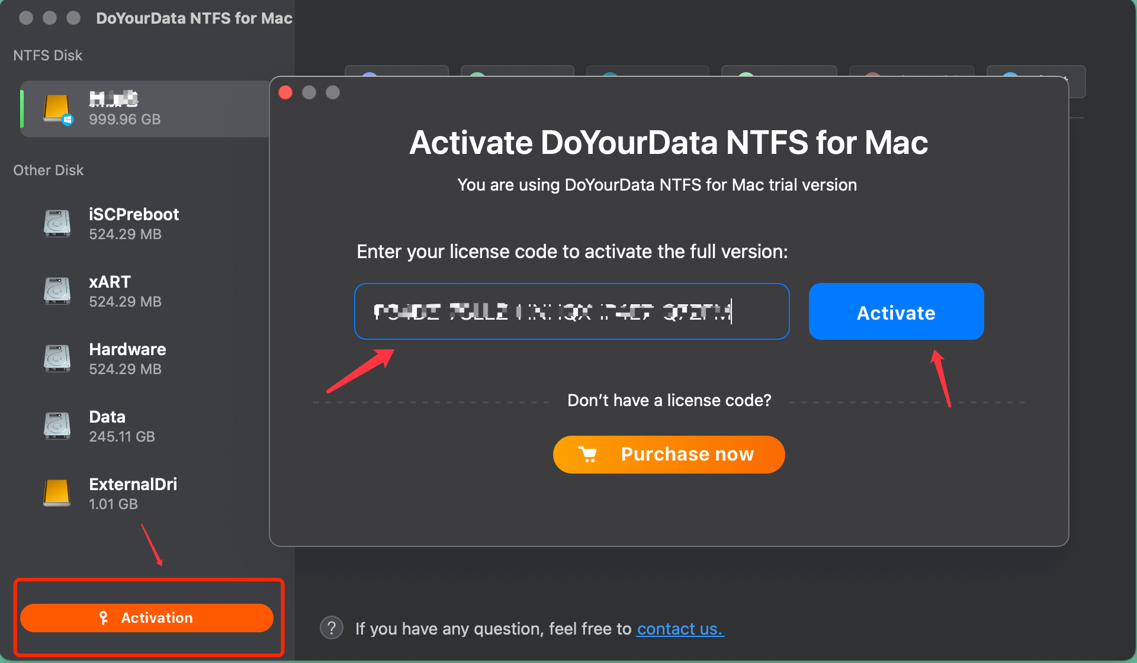Click the orange ExternalDri drive icon
The width and height of the screenshot is (1137, 663).
[56, 493]
